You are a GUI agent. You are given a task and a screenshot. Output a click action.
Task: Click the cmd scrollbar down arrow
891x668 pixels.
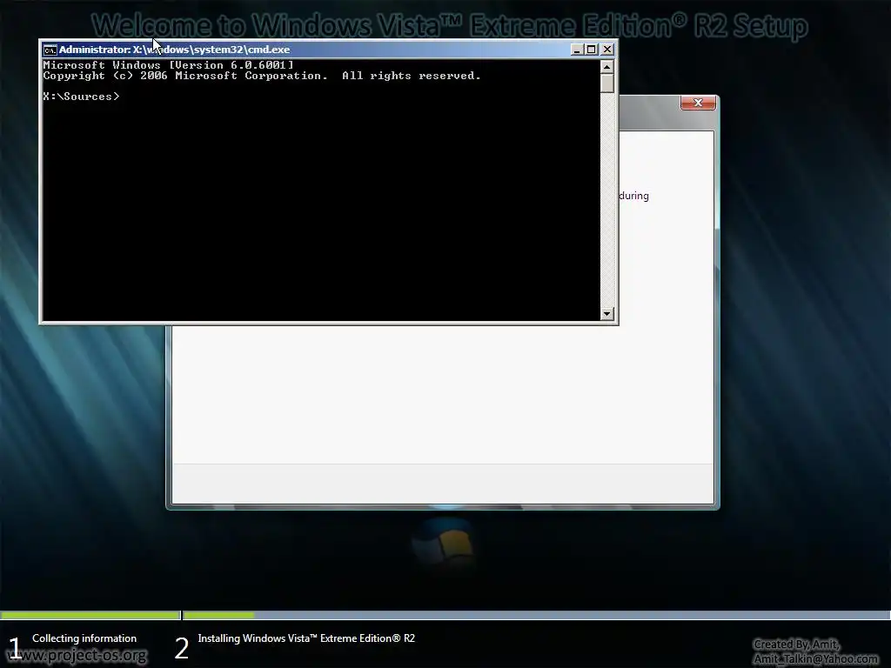pyautogui.click(x=606, y=313)
